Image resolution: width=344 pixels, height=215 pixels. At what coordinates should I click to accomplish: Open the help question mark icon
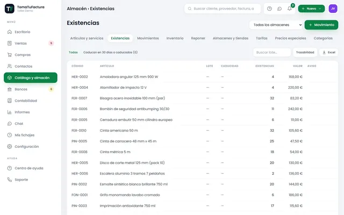269,9
